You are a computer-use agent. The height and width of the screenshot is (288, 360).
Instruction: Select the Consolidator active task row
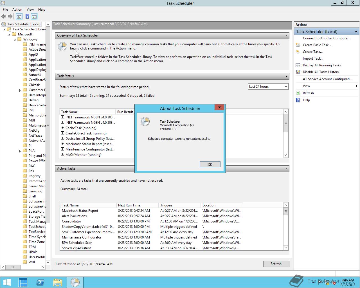pyautogui.click(x=171, y=221)
